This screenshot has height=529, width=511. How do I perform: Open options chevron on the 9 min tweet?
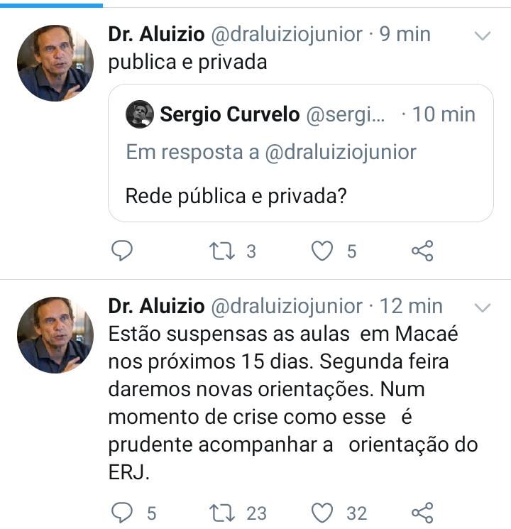point(483,36)
